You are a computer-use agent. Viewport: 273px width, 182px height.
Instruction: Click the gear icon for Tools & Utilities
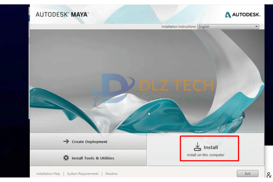pyautogui.click(x=66, y=158)
